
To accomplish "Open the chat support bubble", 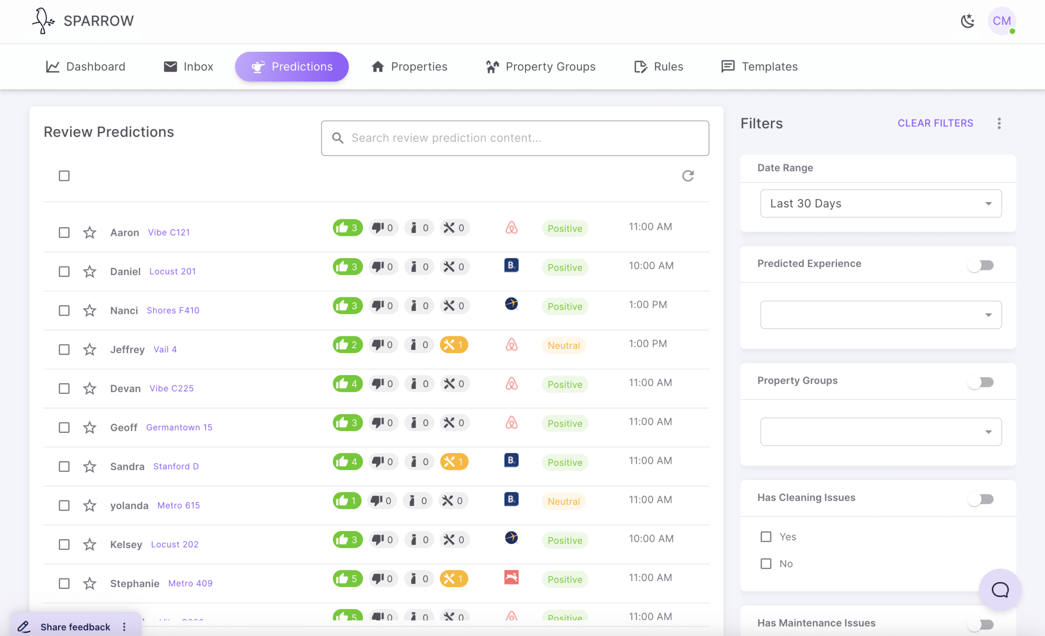I will coord(1000,589).
